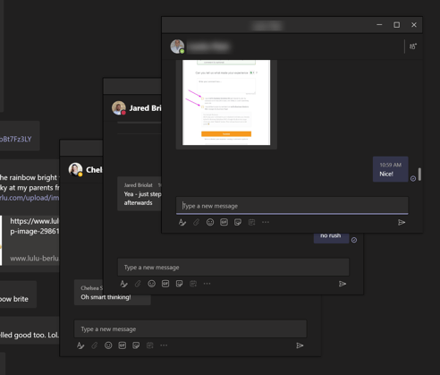Send the message in the front chat window
440x375 pixels.
(x=402, y=222)
